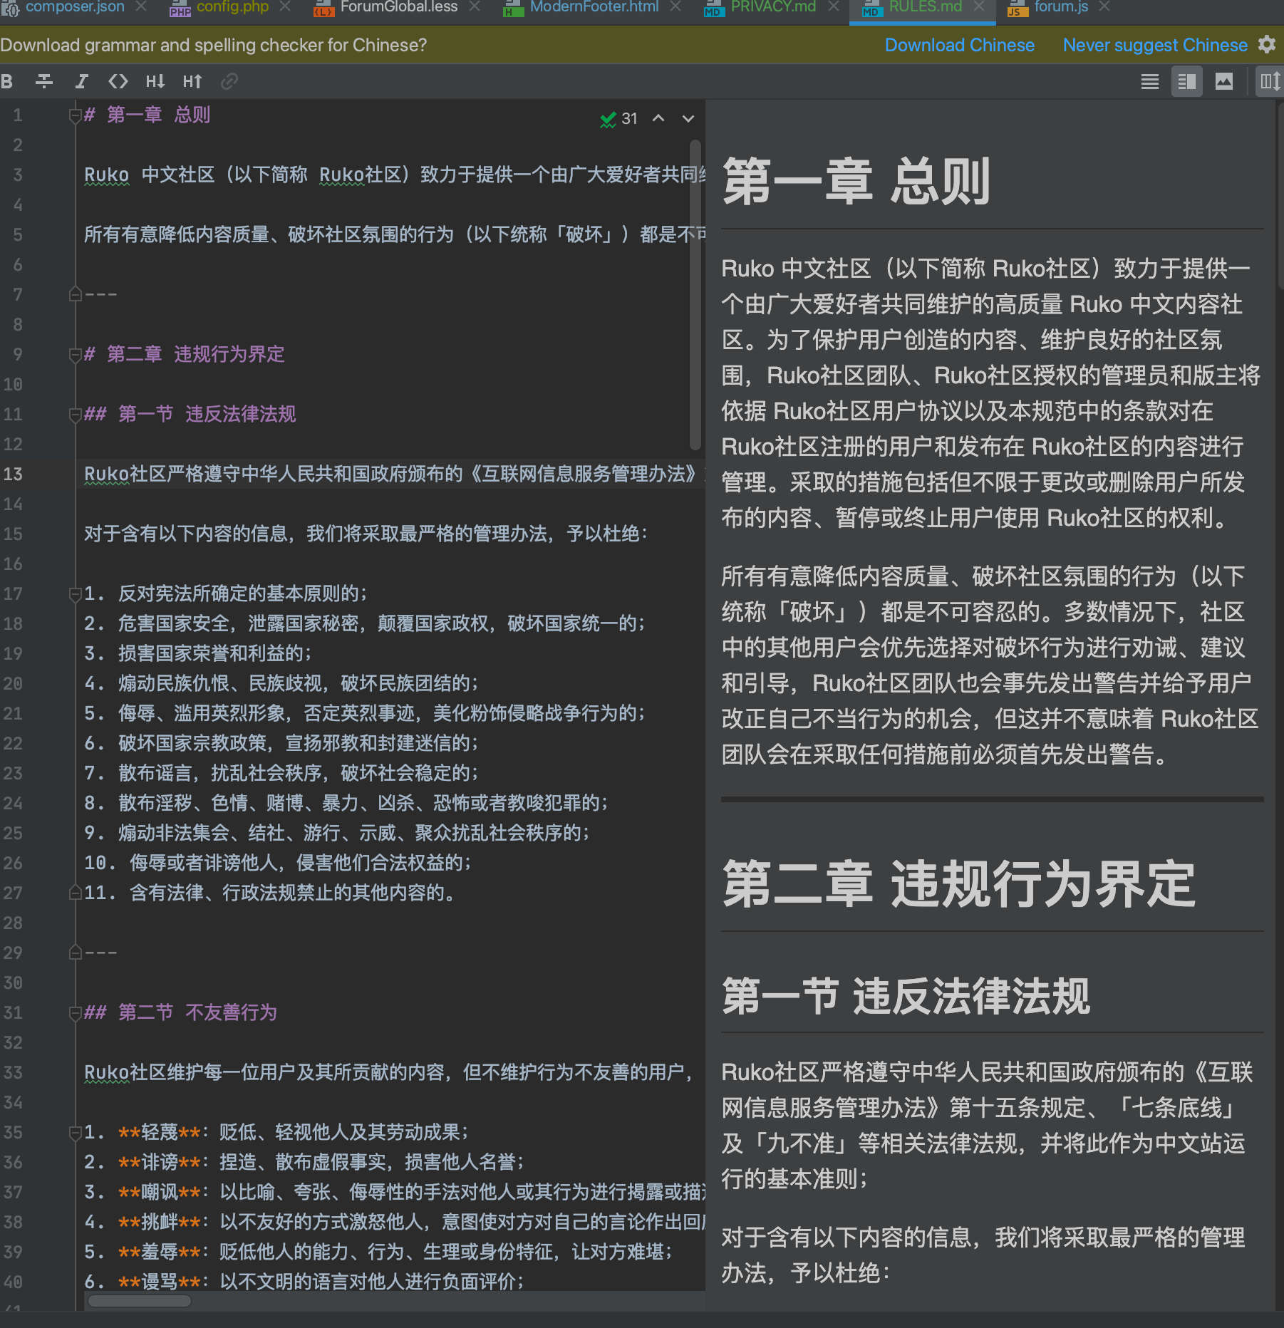The width and height of the screenshot is (1284, 1328).
Task: Click the editor vertical scrollbar thumb
Action: pos(695,295)
